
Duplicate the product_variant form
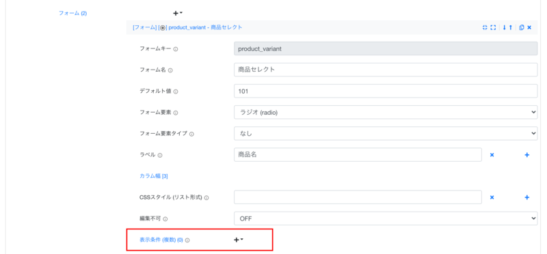[x=522, y=27]
